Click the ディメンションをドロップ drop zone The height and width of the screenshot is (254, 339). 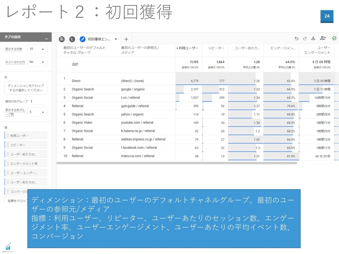pos(26,88)
